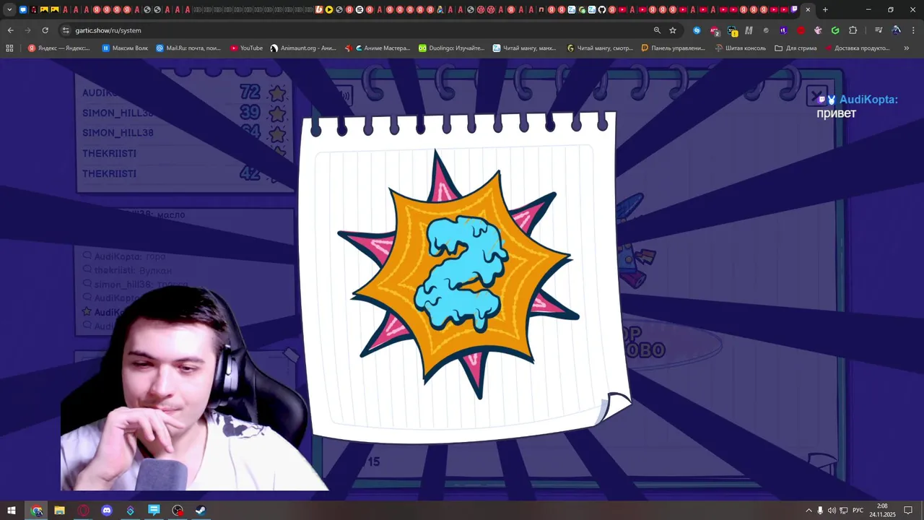Open the Яндекс bookmark
Screen dimensions: 924x520
(58, 48)
